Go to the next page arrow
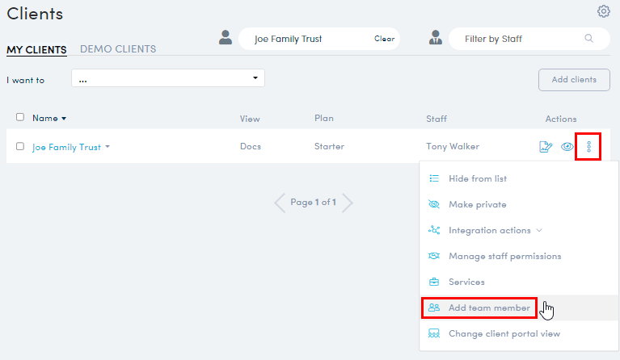The height and width of the screenshot is (360, 620). click(348, 203)
